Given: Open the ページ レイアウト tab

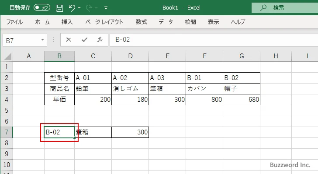Looking at the screenshot, I should (x=104, y=22).
